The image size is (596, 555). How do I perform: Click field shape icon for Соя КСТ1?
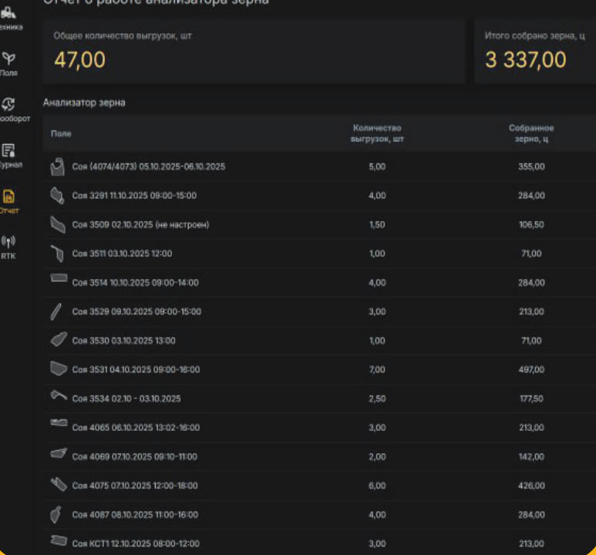click(x=59, y=540)
